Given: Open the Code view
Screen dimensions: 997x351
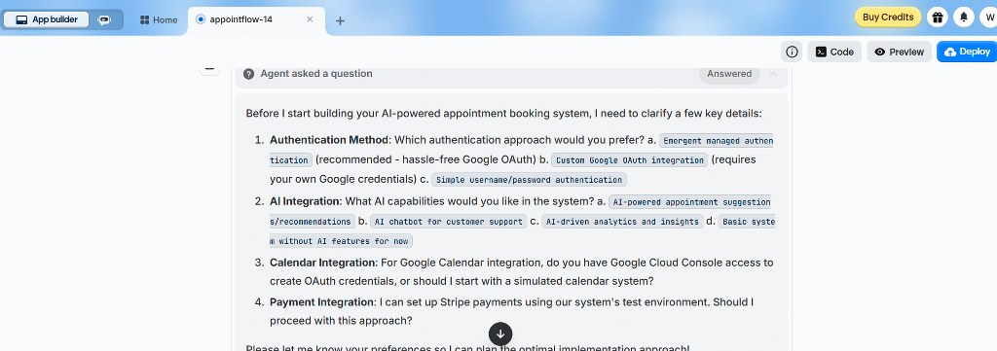Looking at the screenshot, I should (x=834, y=53).
